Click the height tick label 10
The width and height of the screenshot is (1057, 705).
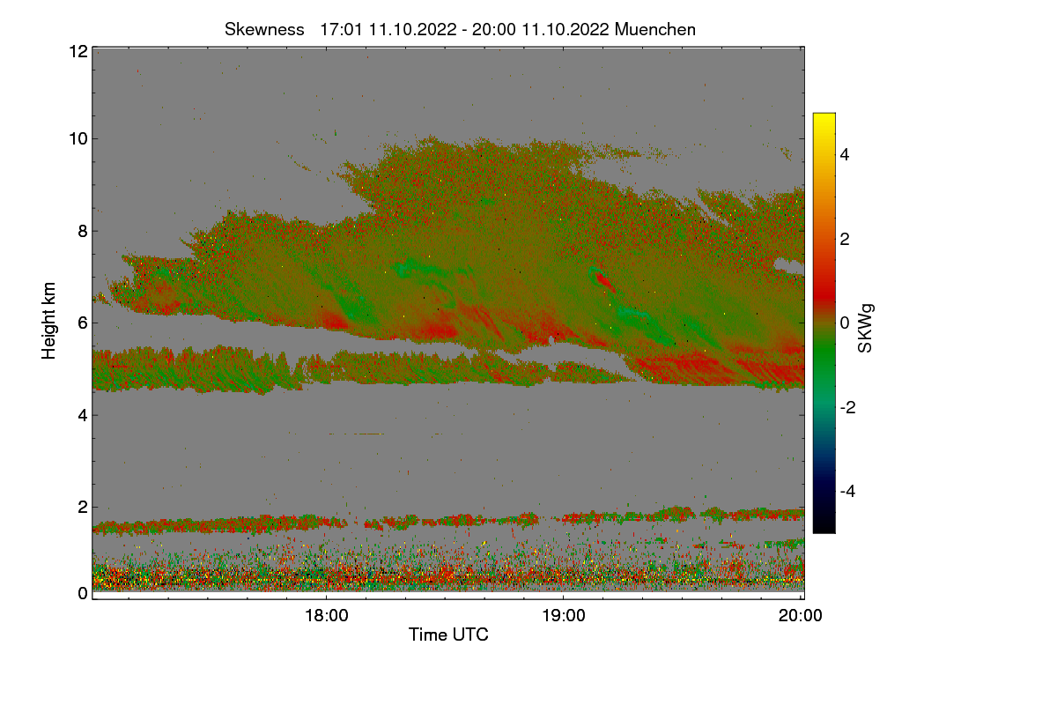77,138
